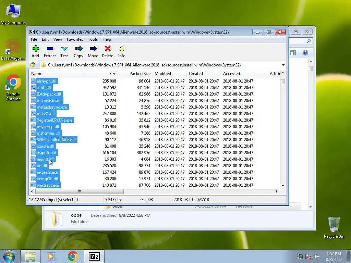This screenshot has height=263, width=351.
Task: Sort by the Modified column header
Action: (x=169, y=74)
